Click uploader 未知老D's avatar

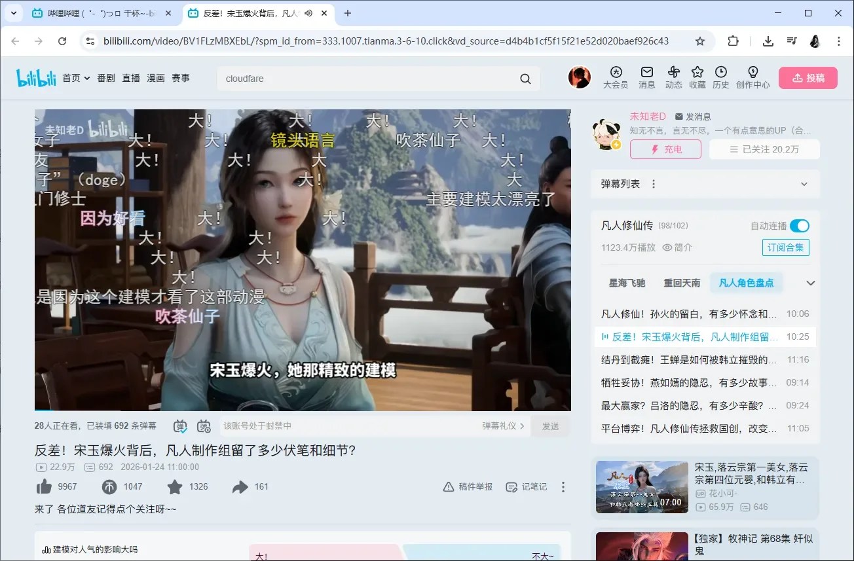[606, 134]
